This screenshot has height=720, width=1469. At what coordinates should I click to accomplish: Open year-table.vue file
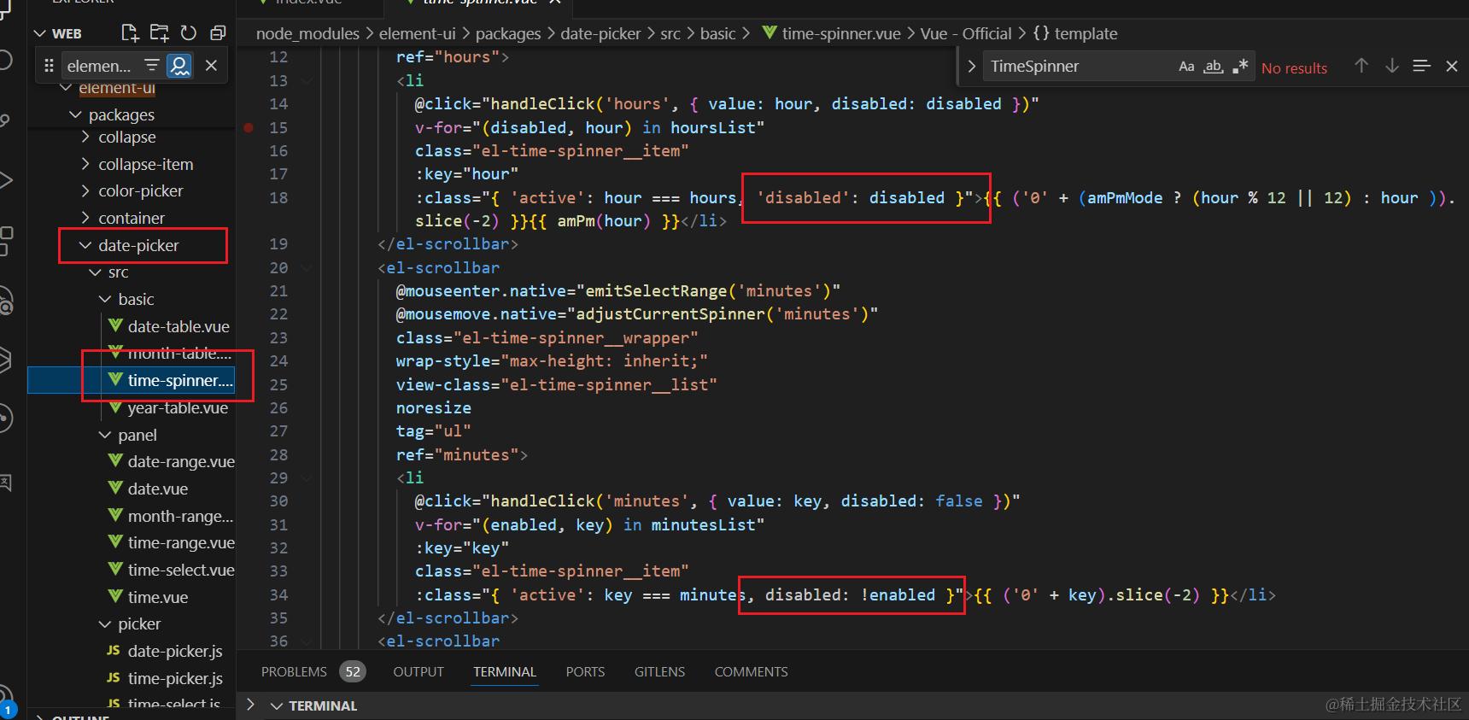pyautogui.click(x=178, y=407)
